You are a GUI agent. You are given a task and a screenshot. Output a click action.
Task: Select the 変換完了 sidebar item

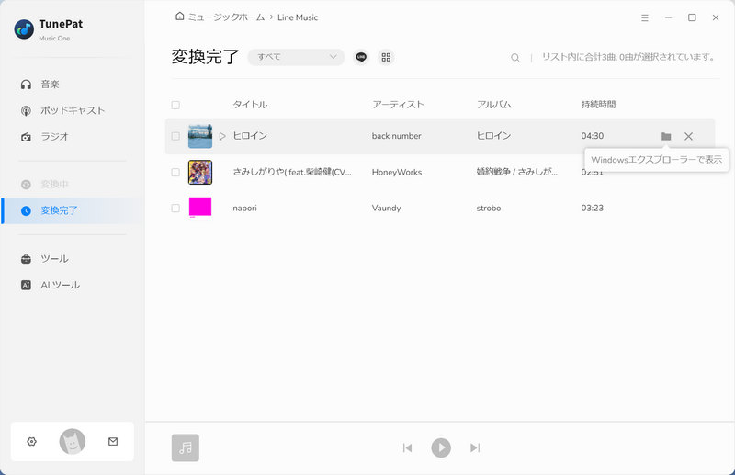(x=73, y=210)
